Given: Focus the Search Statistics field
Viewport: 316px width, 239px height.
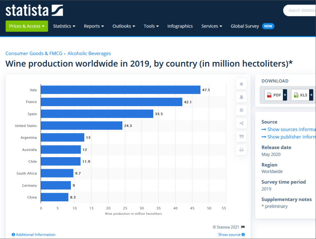Looking at the screenshot, I should (x=300, y=11).
